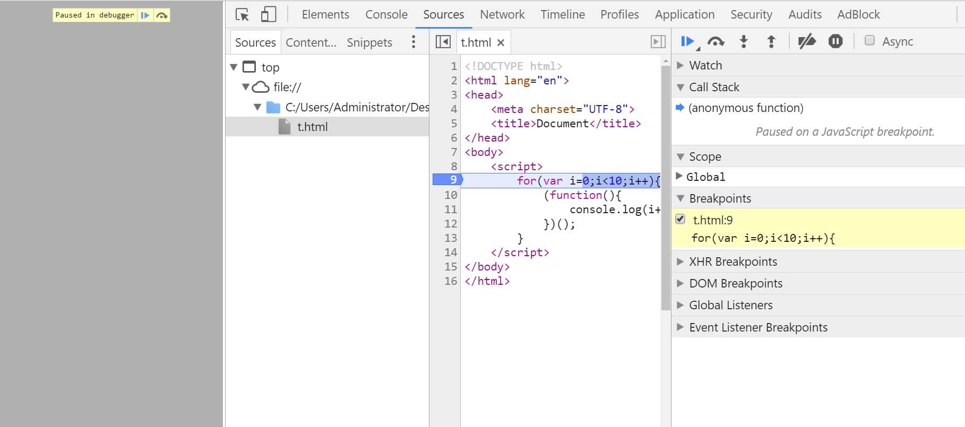965x427 pixels.
Task: Click console.log on code line 11
Action: [606, 209]
